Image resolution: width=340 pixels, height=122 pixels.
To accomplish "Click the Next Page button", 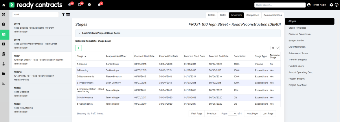I will pyautogui.click(x=252, y=114).
